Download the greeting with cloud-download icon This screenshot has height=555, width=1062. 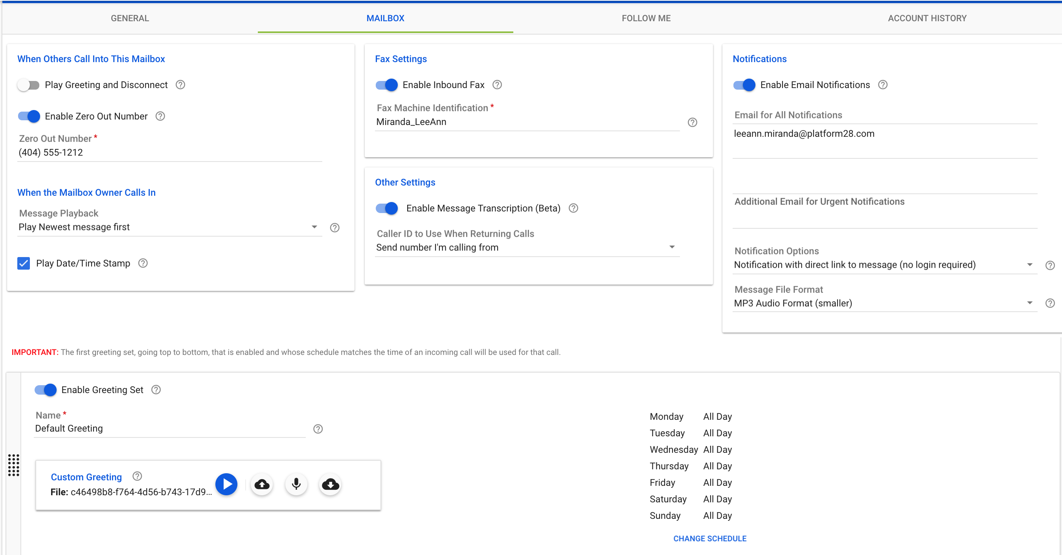click(330, 484)
